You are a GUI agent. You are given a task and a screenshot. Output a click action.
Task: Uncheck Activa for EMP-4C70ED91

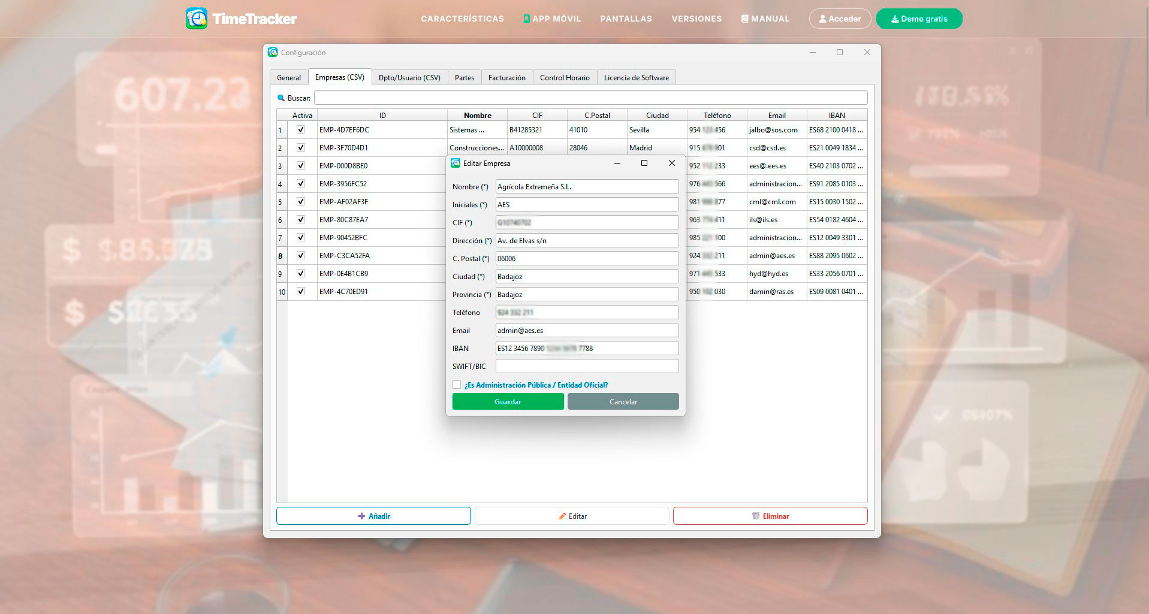pyautogui.click(x=301, y=291)
